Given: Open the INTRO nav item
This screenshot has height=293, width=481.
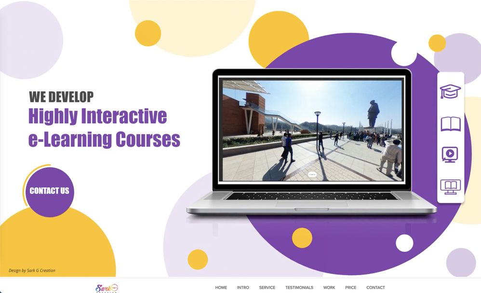Looking at the screenshot, I should (x=243, y=288).
